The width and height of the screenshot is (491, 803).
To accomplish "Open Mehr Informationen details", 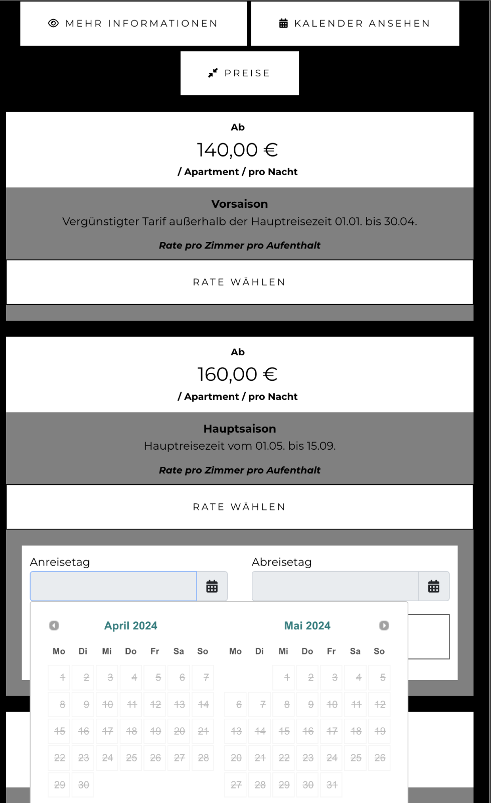I will (x=133, y=24).
